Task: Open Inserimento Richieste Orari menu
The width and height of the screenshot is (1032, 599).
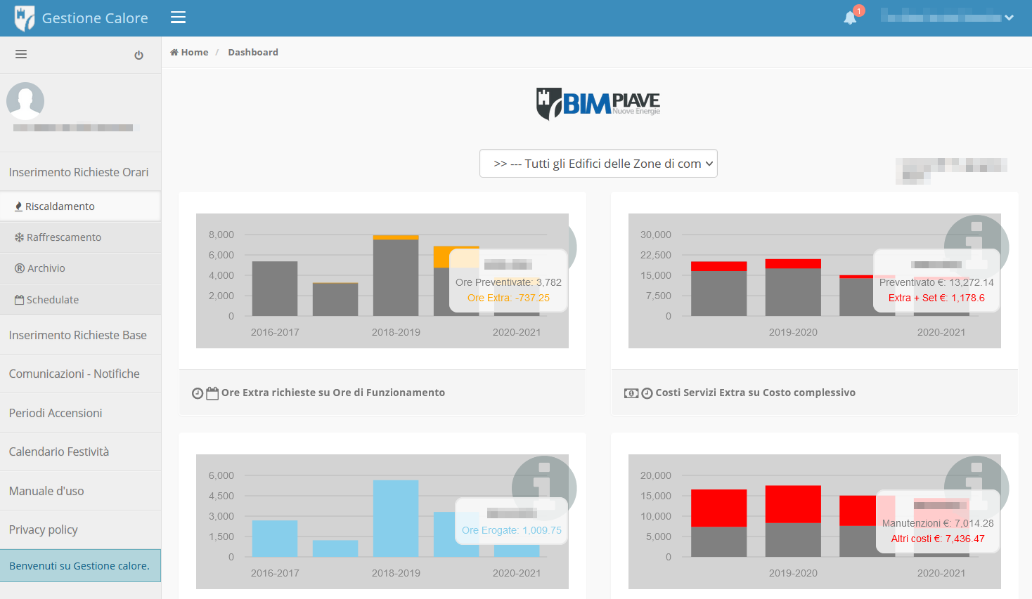Action: [x=80, y=172]
